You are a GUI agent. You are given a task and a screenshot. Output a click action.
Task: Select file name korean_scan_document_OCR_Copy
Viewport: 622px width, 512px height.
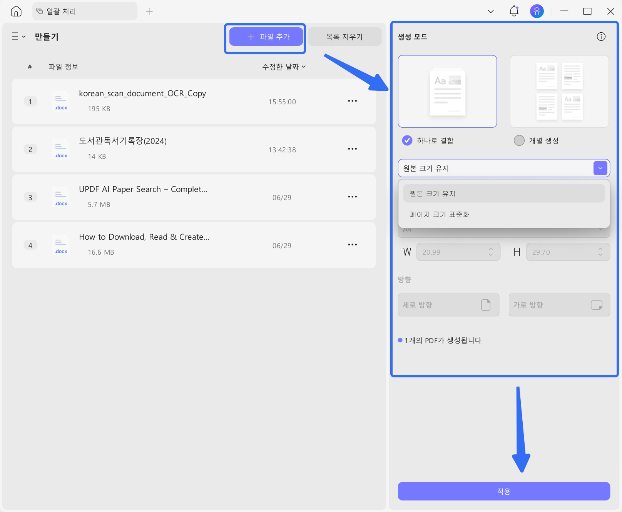coord(142,93)
